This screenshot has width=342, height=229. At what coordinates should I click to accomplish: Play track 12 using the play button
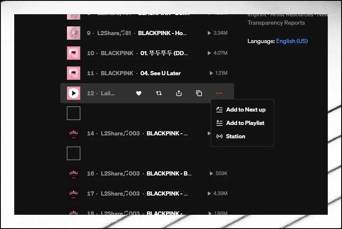[x=74, y=93]
